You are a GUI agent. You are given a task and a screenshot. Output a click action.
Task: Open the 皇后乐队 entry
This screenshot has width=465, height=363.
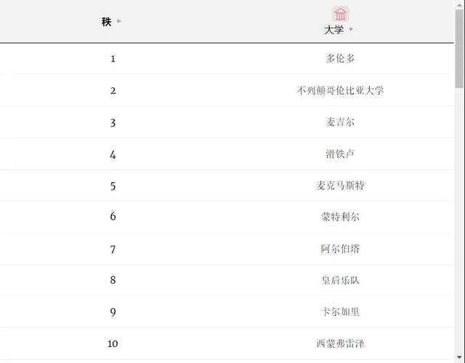coord(340,280)
